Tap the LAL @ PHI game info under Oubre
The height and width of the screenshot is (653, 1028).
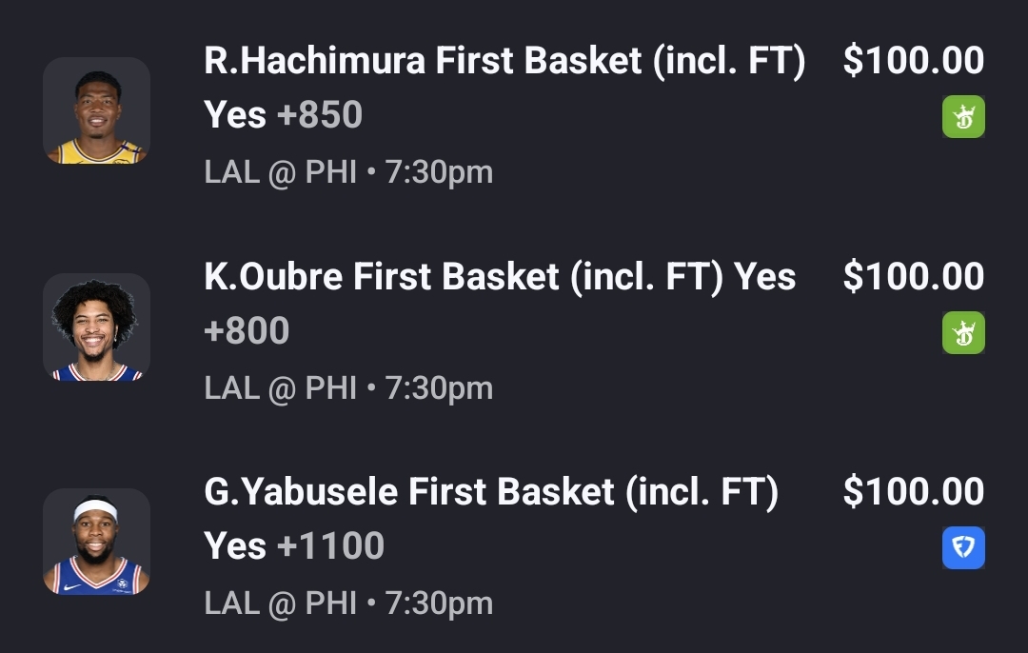click(x=348, y=388)
